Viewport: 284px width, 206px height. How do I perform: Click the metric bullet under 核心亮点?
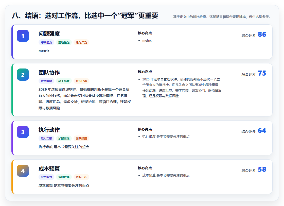(x=147, y=40)
